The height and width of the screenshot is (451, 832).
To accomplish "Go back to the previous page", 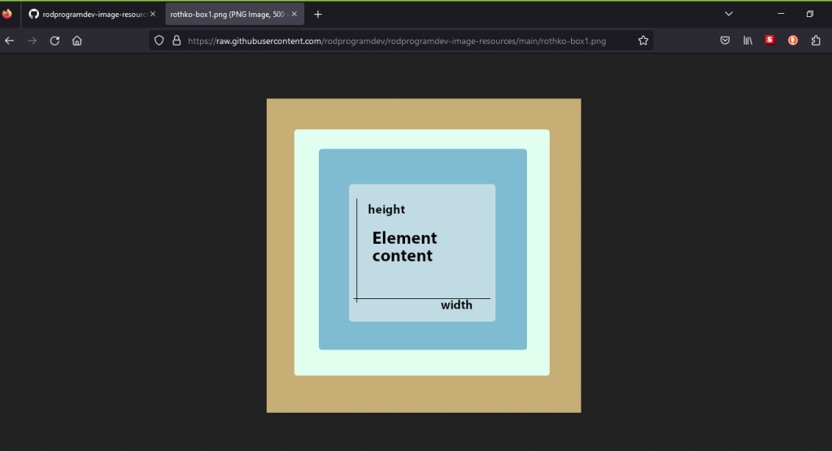I will click(x=10, y=41).
